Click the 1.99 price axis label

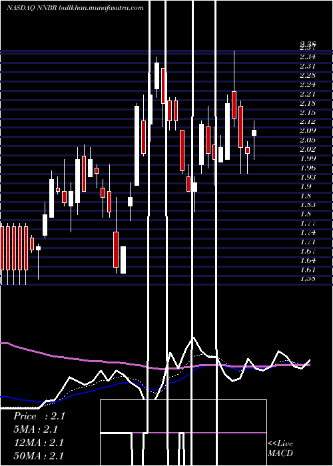pos(308,158)
